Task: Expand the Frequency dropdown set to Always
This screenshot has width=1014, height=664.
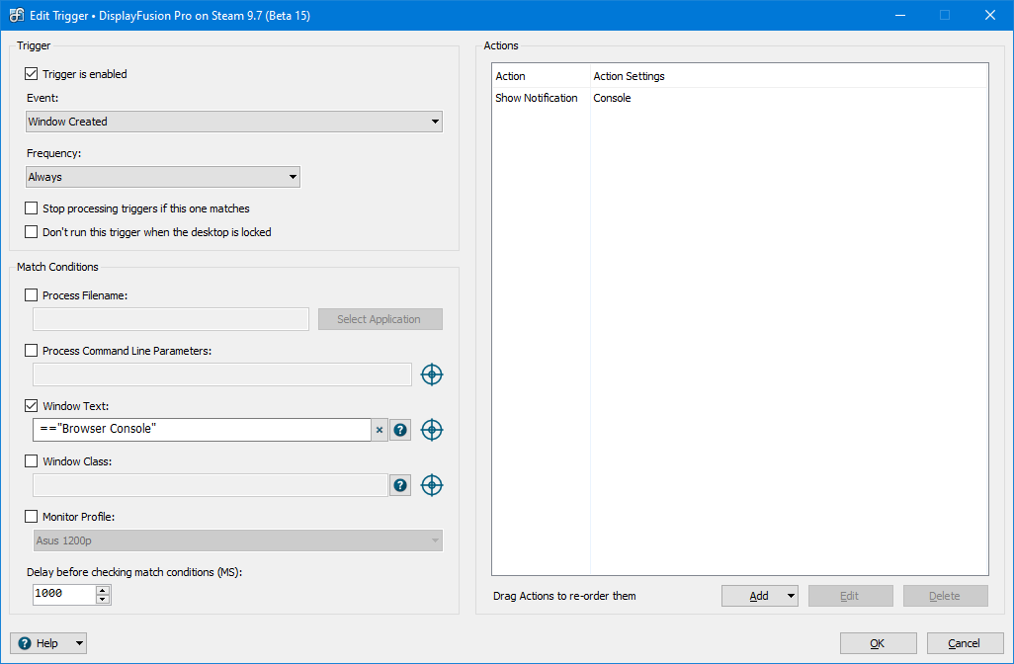Action: (163, 177)
